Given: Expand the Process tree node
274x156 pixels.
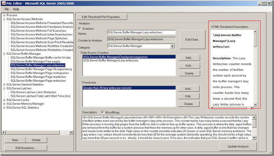Looking at the screenshot, I should [x=4, y=15].
